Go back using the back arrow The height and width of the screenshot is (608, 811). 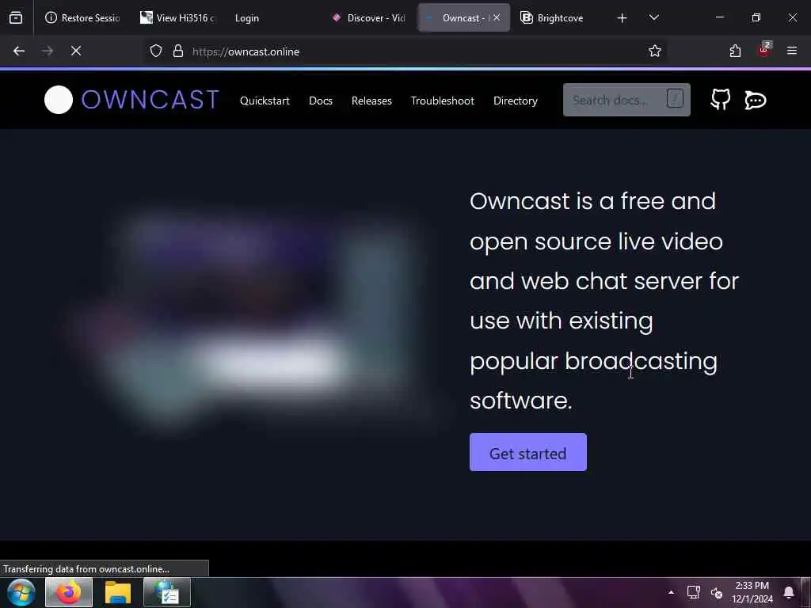tap(19, 51)
